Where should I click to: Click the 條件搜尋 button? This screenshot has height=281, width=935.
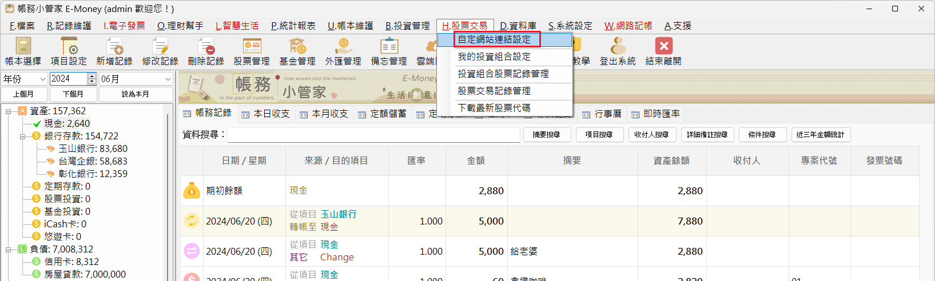point(762,135)
